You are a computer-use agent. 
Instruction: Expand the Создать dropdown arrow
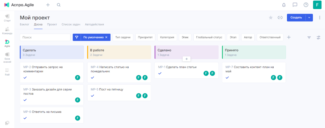coord(309,17)
